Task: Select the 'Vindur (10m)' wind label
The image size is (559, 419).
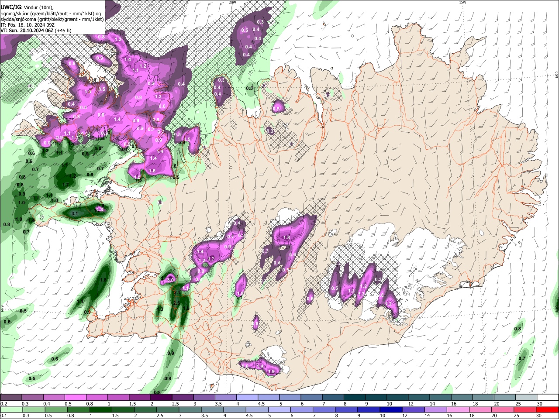Action: click(x=38, y=7)
